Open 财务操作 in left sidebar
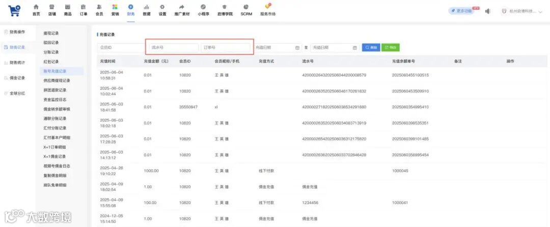 (15, 32)
